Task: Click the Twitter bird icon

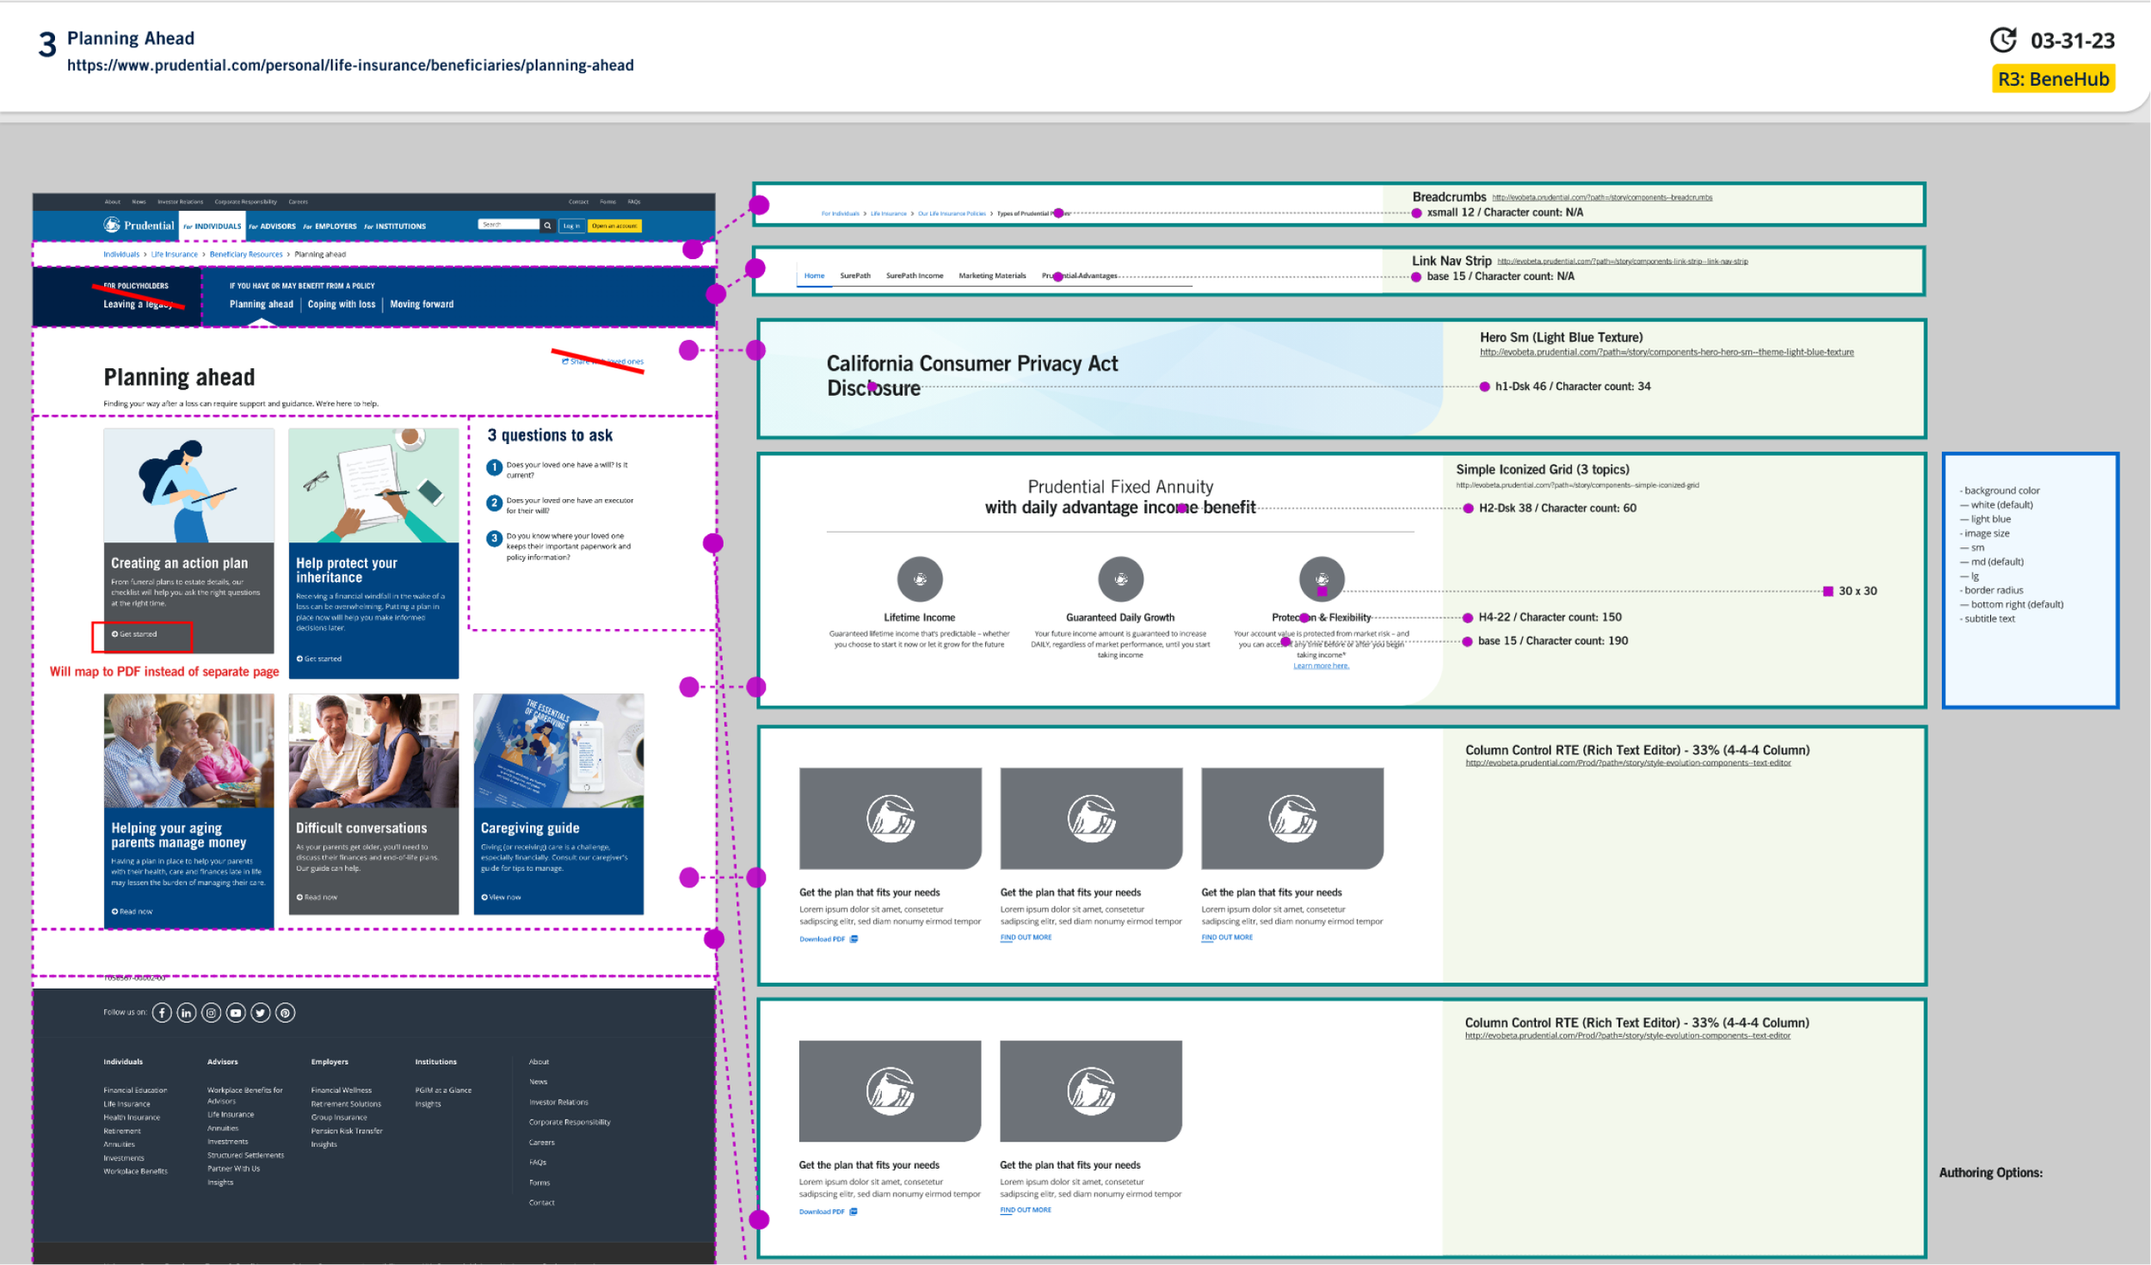Action: pos(261,1013)
